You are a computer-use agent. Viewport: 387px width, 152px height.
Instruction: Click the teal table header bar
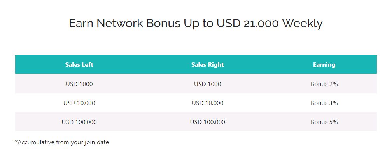(196, 64)
